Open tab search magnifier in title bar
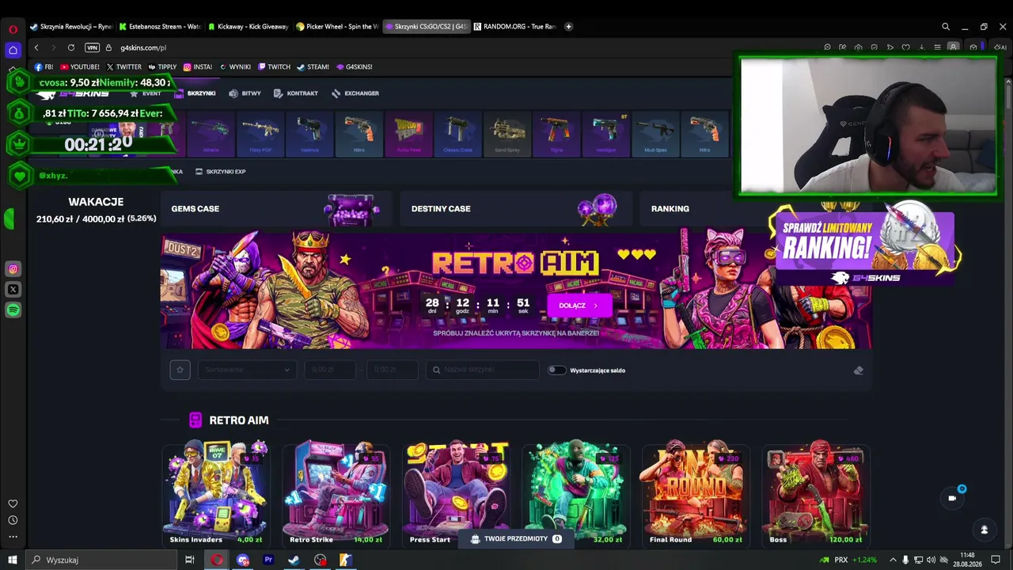This screenshot has width=1013, height=570. tap(946, 26)
